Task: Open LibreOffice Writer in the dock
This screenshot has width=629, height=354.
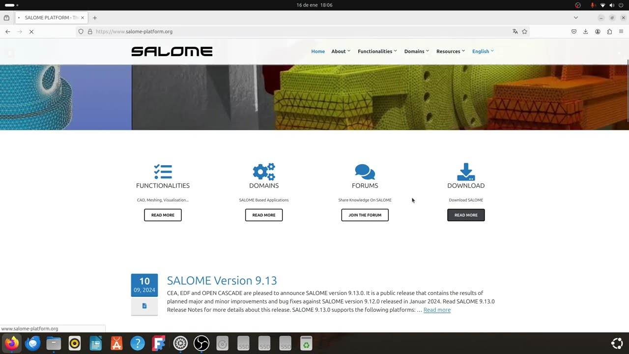Action: (96, 343)
